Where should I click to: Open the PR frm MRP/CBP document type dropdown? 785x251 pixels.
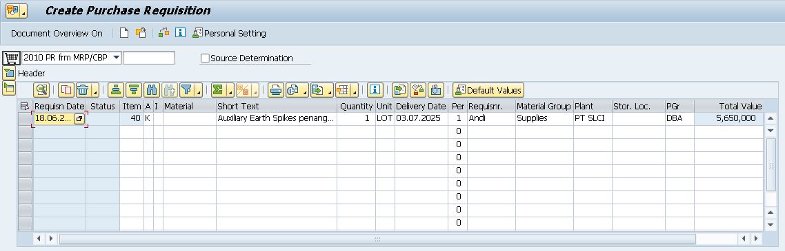coord(116,57)
